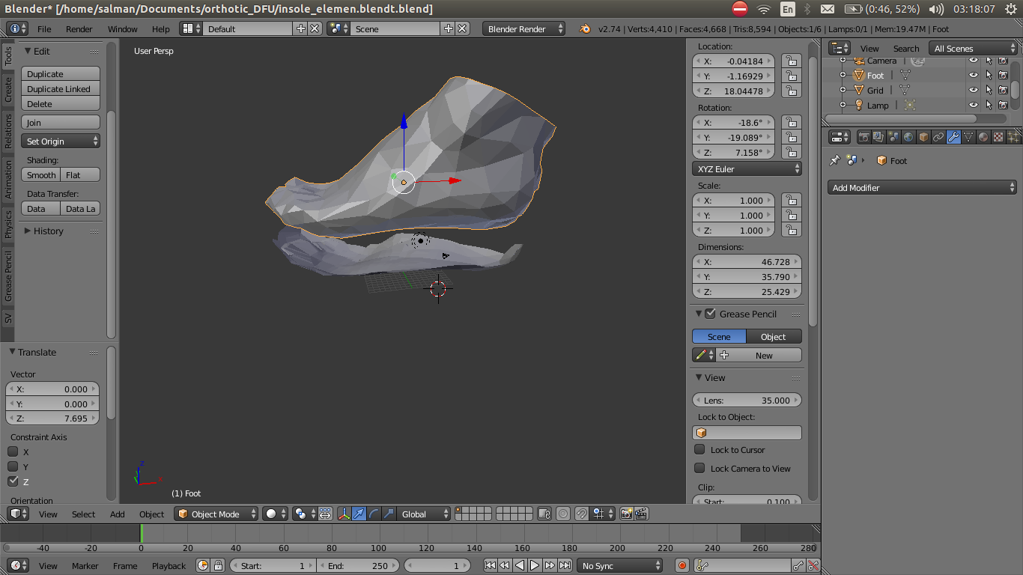Viewport: 1023px width, 575px height.
Task: Open the Particles tab (sparkles icon)
Action: pyautogui.click(x=1014, y=137)
